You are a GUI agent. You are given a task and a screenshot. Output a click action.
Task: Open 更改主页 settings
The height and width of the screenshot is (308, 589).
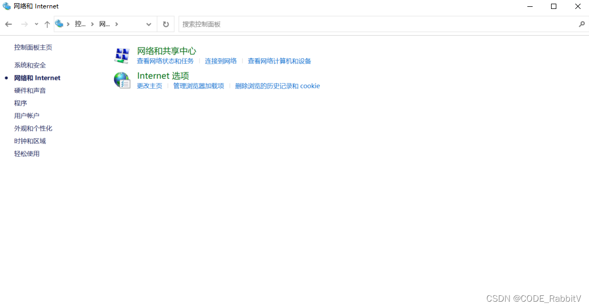coord(150,86)
